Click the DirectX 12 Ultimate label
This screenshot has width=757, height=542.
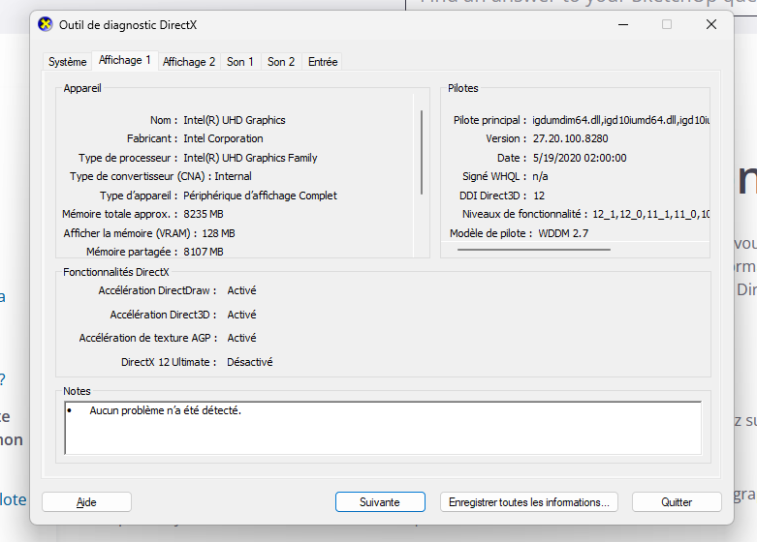coord(169,362)
